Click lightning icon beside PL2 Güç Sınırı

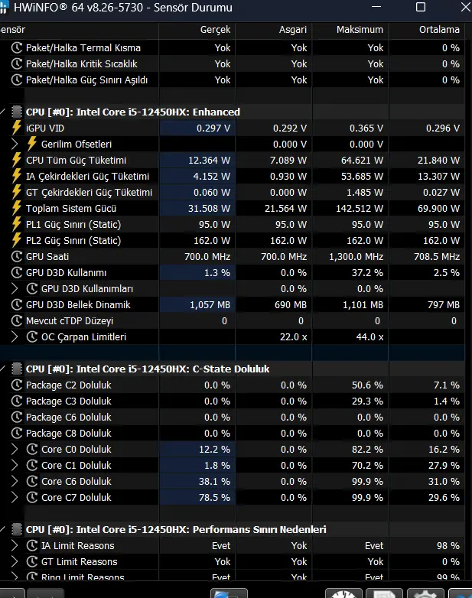[16, 240]
